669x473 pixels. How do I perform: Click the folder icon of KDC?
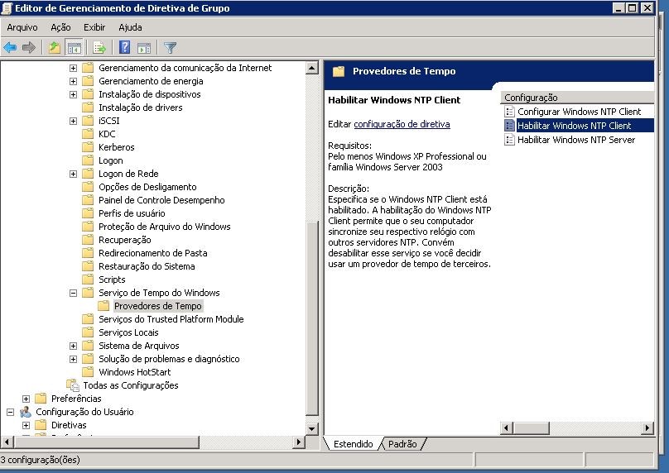click(88, 134)
